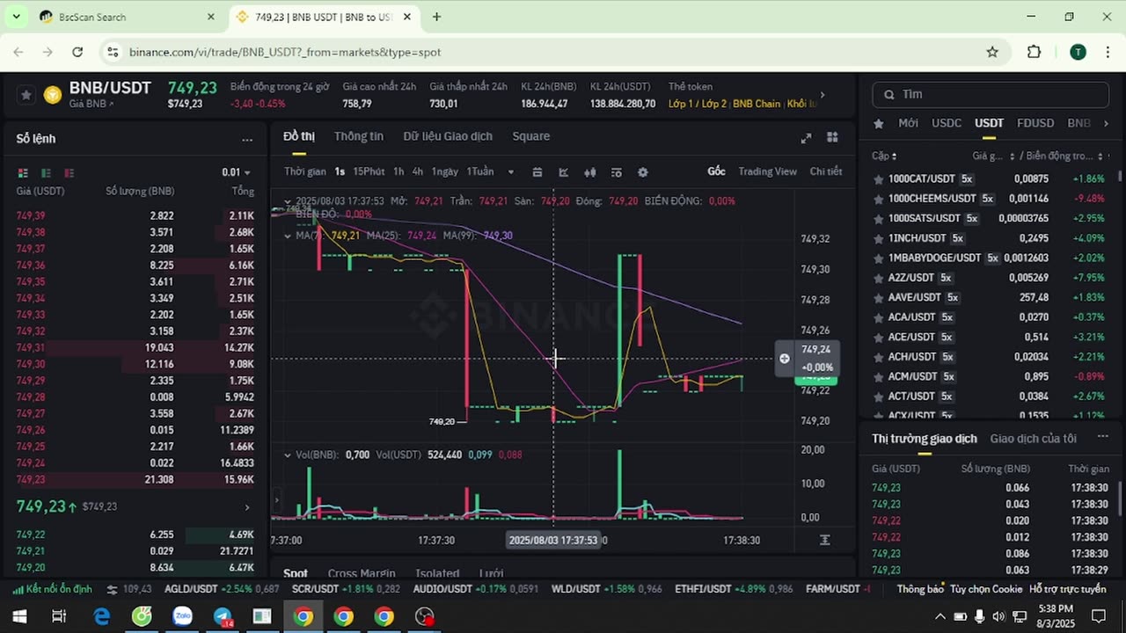
Task: Open the chart technical indicators icon
Action: coord(616,172)
